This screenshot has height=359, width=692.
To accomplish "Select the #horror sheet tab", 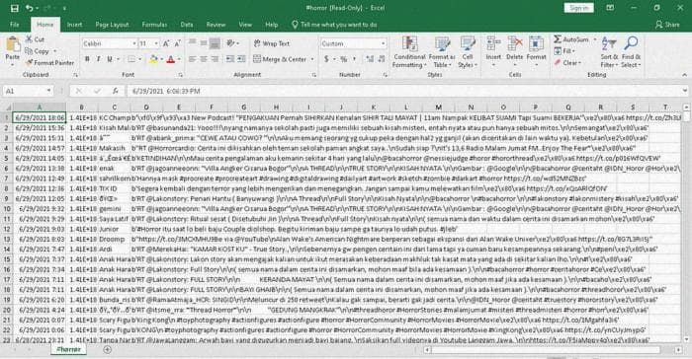I will [x=69, y=349].
